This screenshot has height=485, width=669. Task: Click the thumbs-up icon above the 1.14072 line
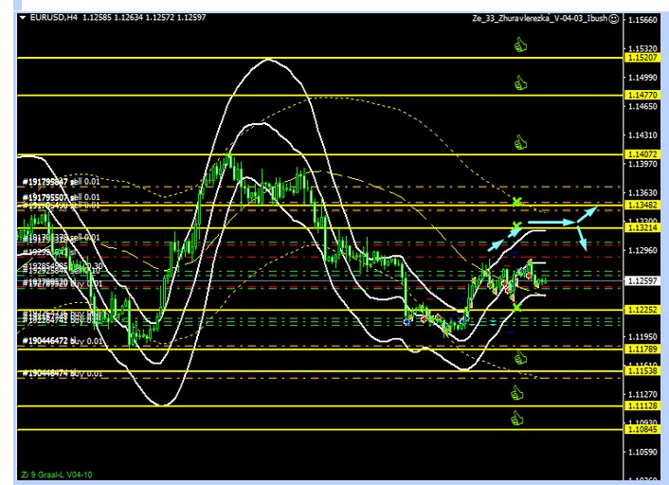pos(519,142)
